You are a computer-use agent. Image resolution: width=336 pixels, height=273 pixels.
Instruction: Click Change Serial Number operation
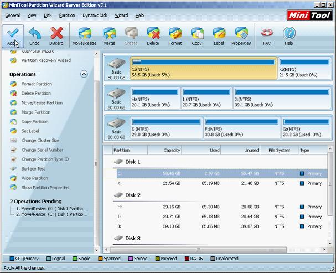coord(37,150)
